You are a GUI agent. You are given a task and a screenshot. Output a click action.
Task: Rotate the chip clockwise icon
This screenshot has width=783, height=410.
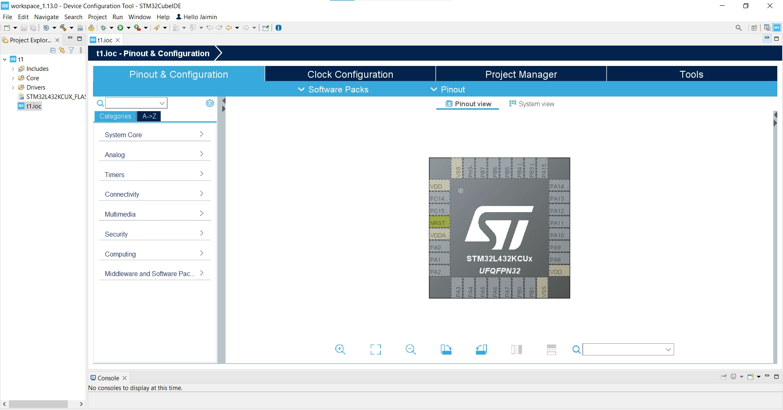click(446, 349)
